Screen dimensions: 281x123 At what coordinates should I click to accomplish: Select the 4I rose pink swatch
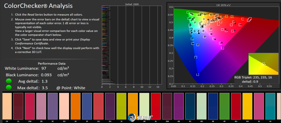259,106
